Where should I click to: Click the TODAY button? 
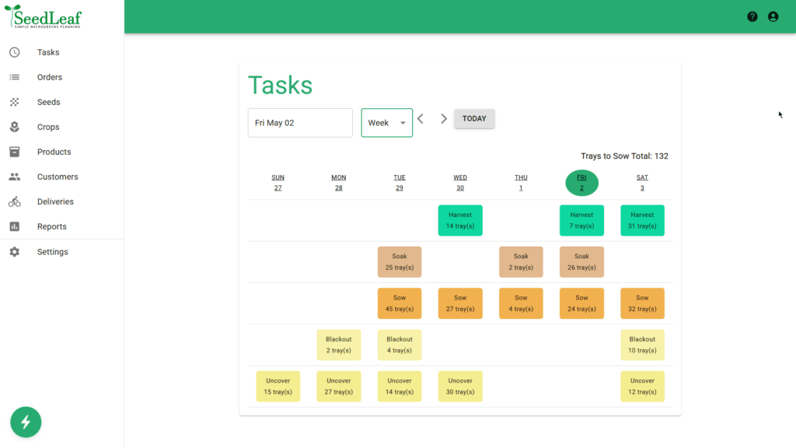[474, 118]
